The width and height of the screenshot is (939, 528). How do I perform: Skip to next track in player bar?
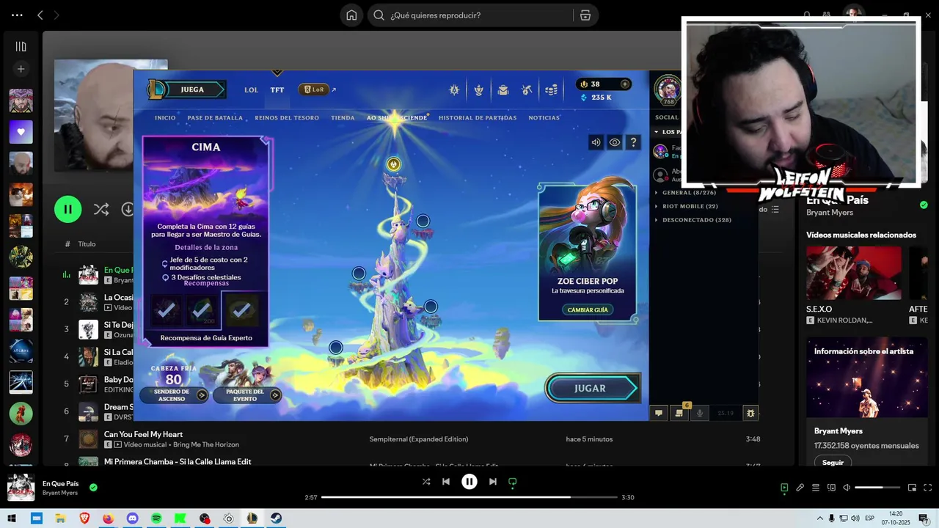click(493, 482)
